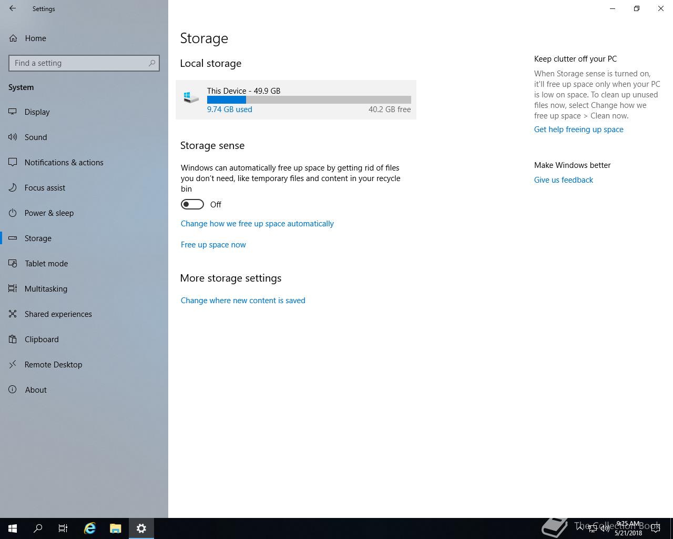The width and height of the screenshot is (673, 539).
Task: Click the Multitasking icon
Action: (13, 288)
